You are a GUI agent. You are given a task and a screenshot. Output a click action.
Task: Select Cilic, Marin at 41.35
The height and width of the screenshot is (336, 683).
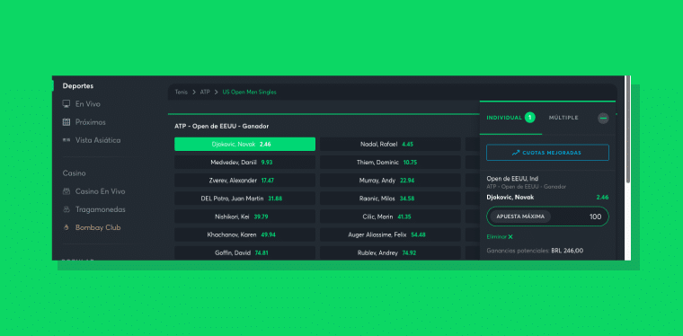[x=390, y=217]
